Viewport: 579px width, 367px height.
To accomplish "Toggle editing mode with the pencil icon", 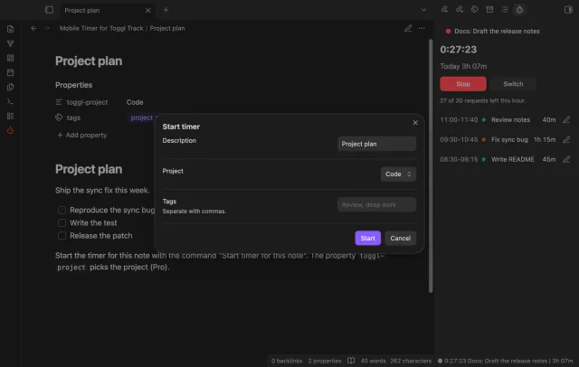I will 408,28.
